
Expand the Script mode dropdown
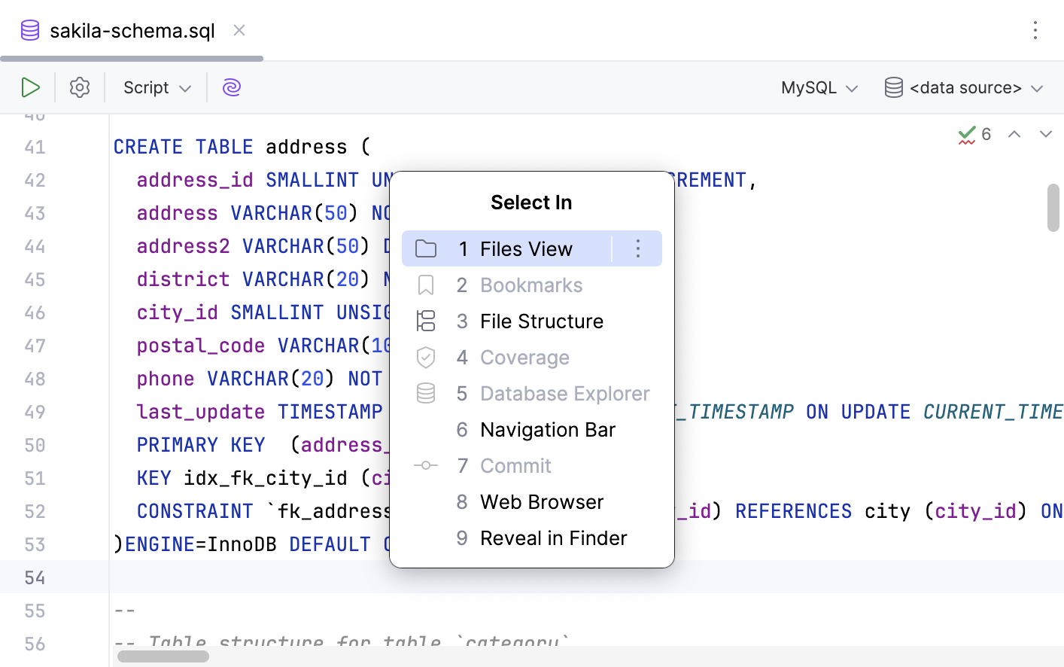tap(157, 87)
